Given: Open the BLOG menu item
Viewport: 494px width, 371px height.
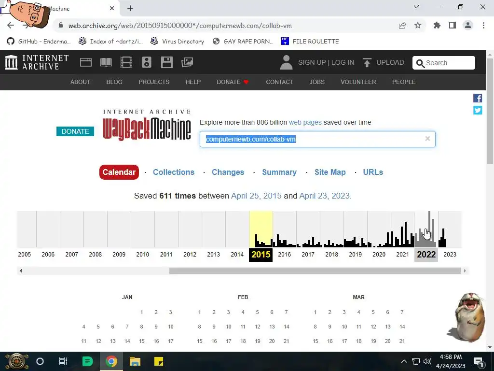Looking at the screenshot, I should 114,82.
